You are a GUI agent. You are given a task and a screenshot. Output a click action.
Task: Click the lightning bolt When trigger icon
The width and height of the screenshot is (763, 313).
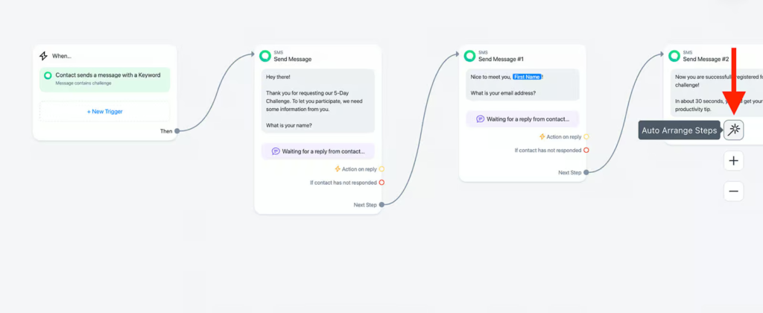[x=43, y=56]
